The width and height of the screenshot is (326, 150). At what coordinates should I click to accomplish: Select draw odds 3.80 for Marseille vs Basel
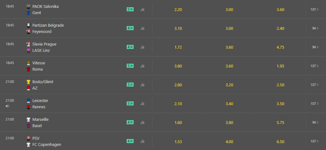[x=229, y=123]
